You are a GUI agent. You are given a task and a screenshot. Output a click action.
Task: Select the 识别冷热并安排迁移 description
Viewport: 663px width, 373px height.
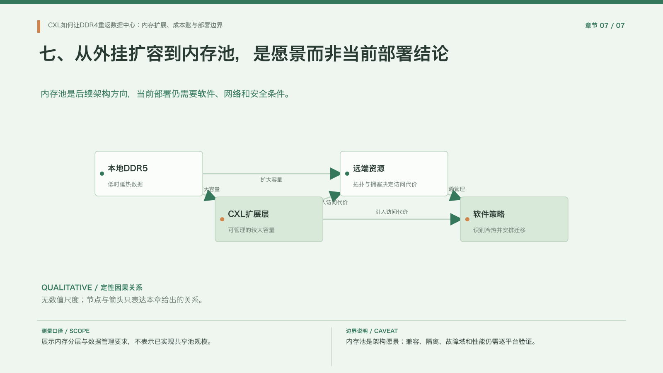499,230
